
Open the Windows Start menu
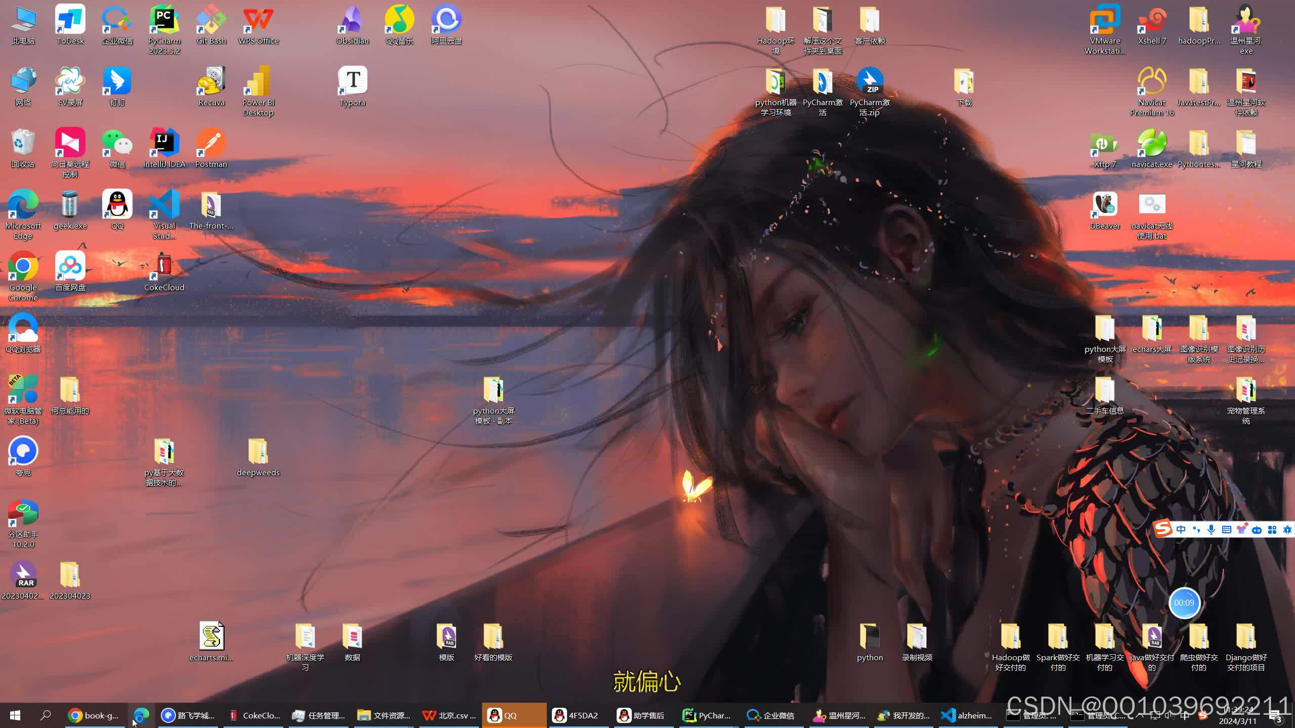point(15,715)
